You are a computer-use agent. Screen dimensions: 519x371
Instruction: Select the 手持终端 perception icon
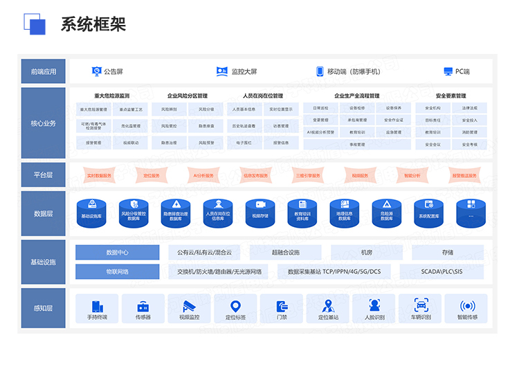pyautogui.click(x=97, y=305)
